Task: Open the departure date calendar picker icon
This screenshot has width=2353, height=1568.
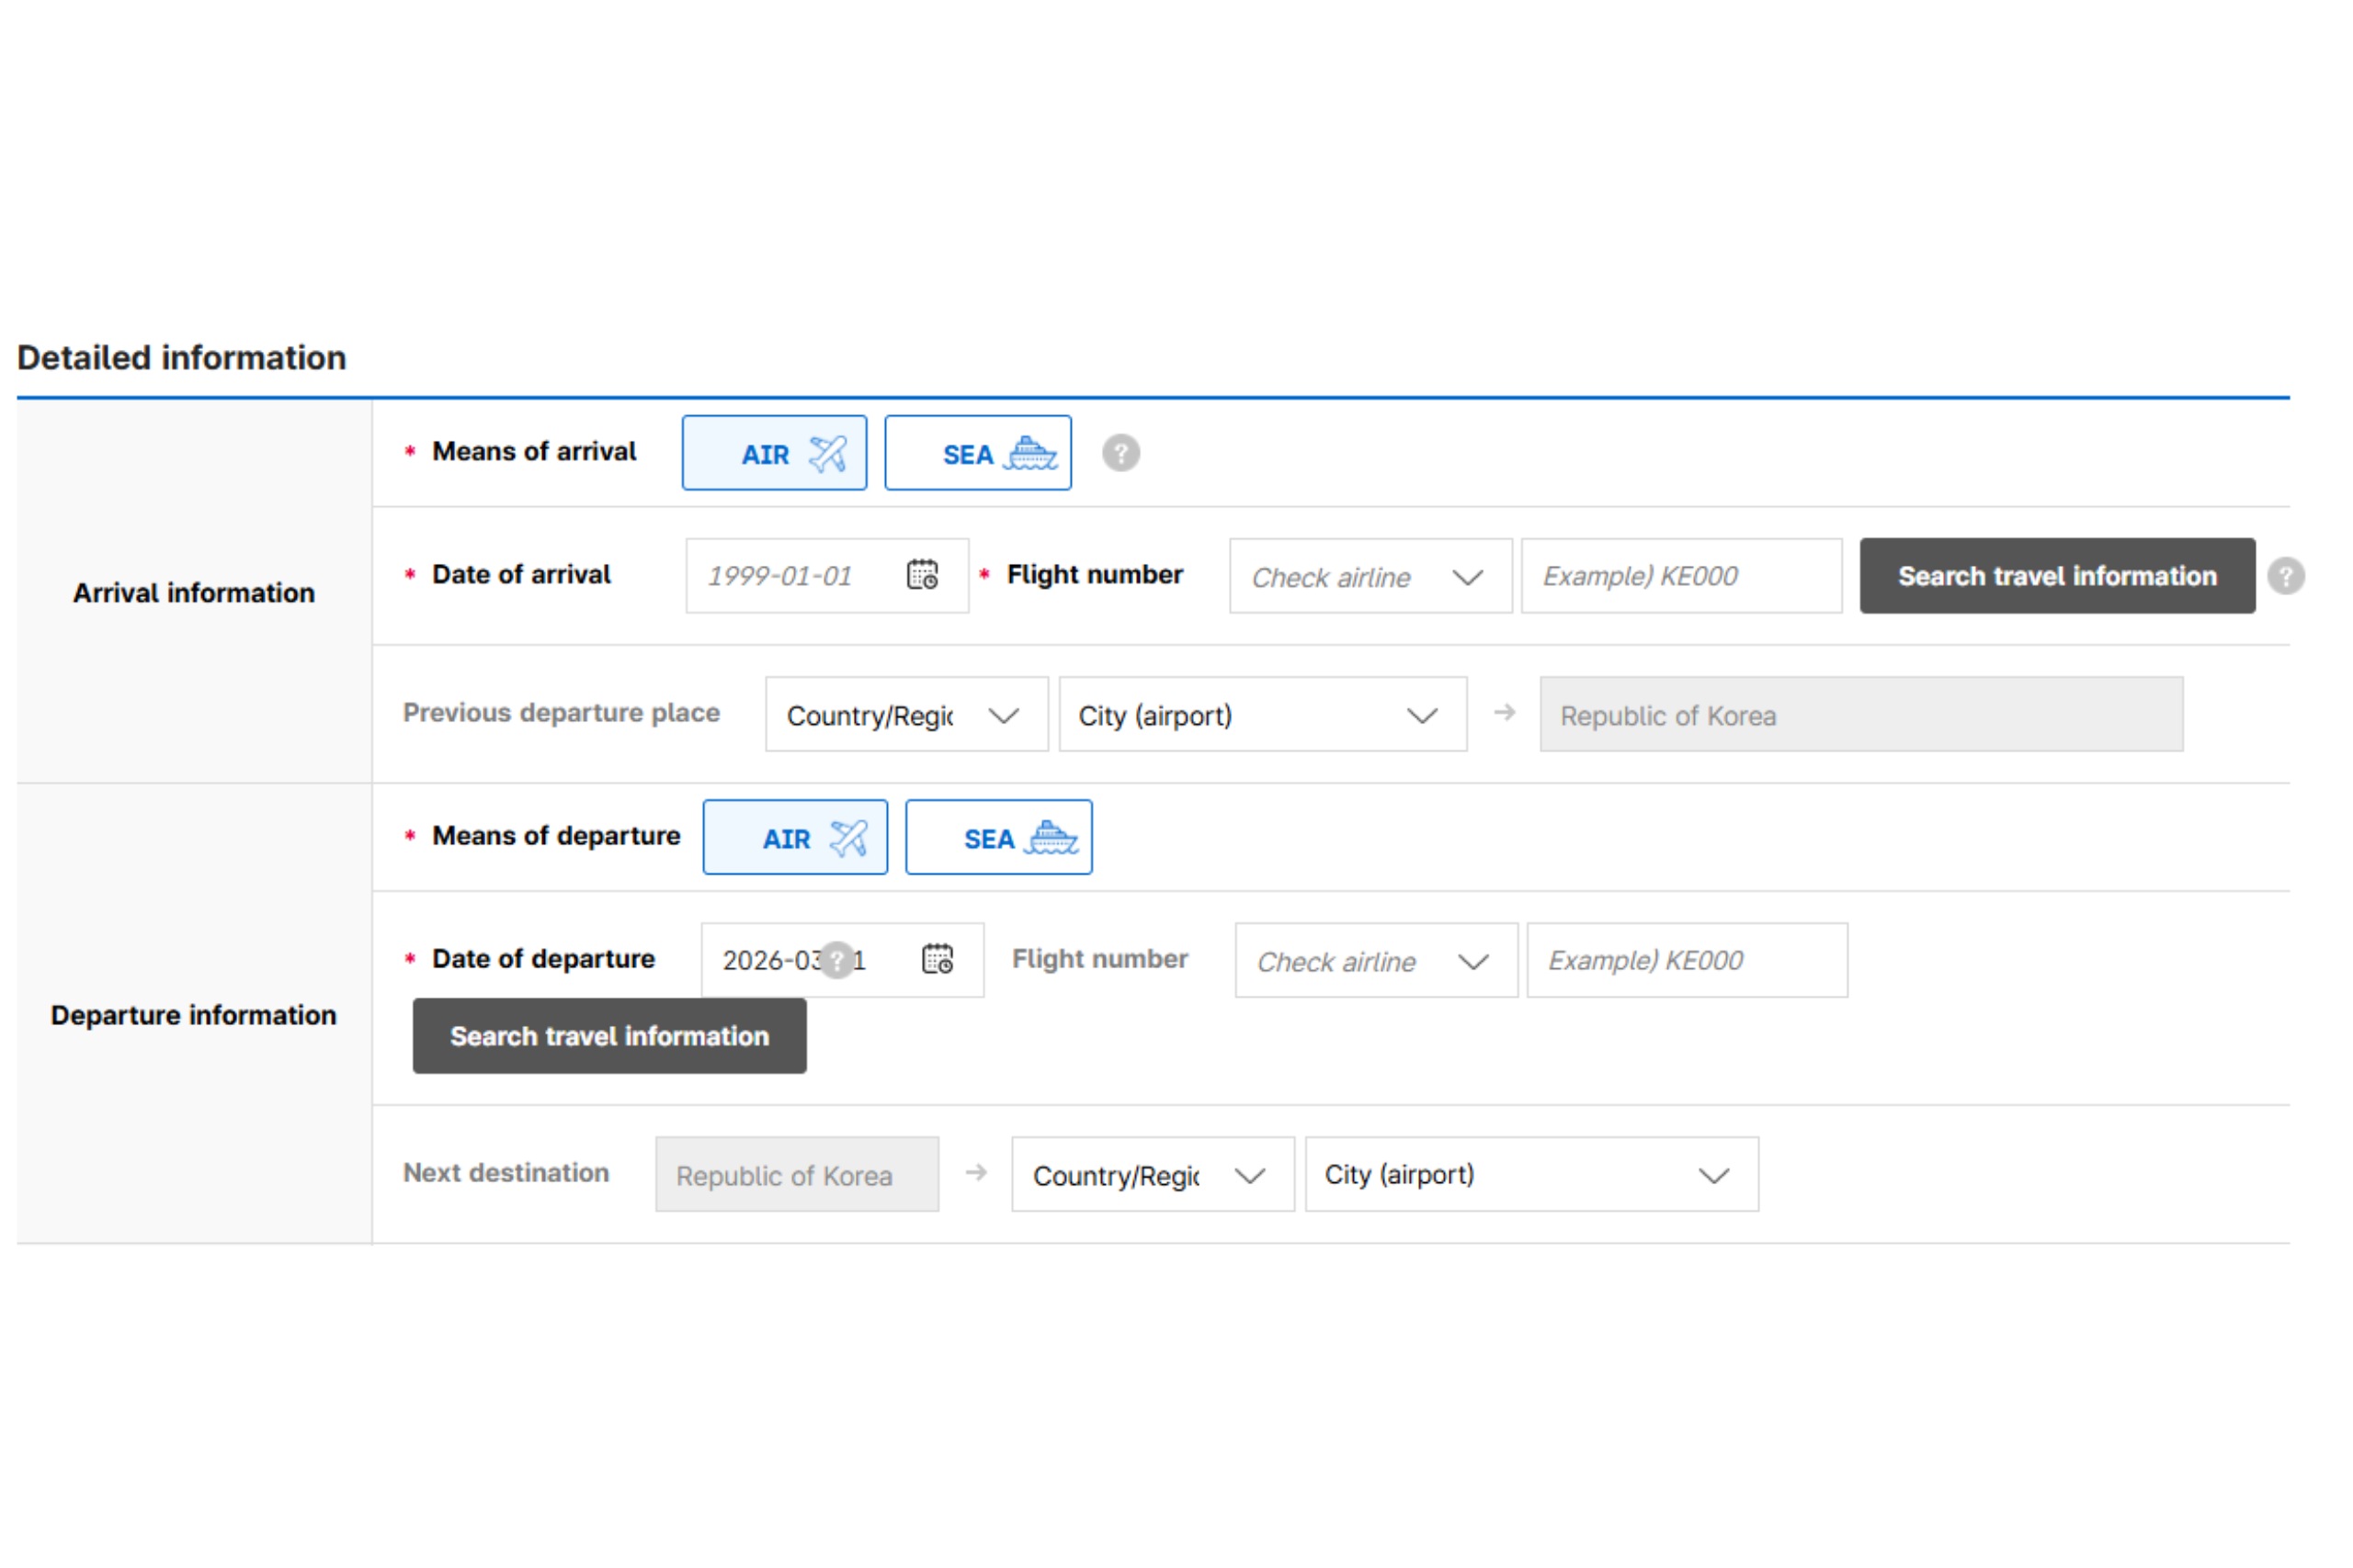Action: pos(937,959)
